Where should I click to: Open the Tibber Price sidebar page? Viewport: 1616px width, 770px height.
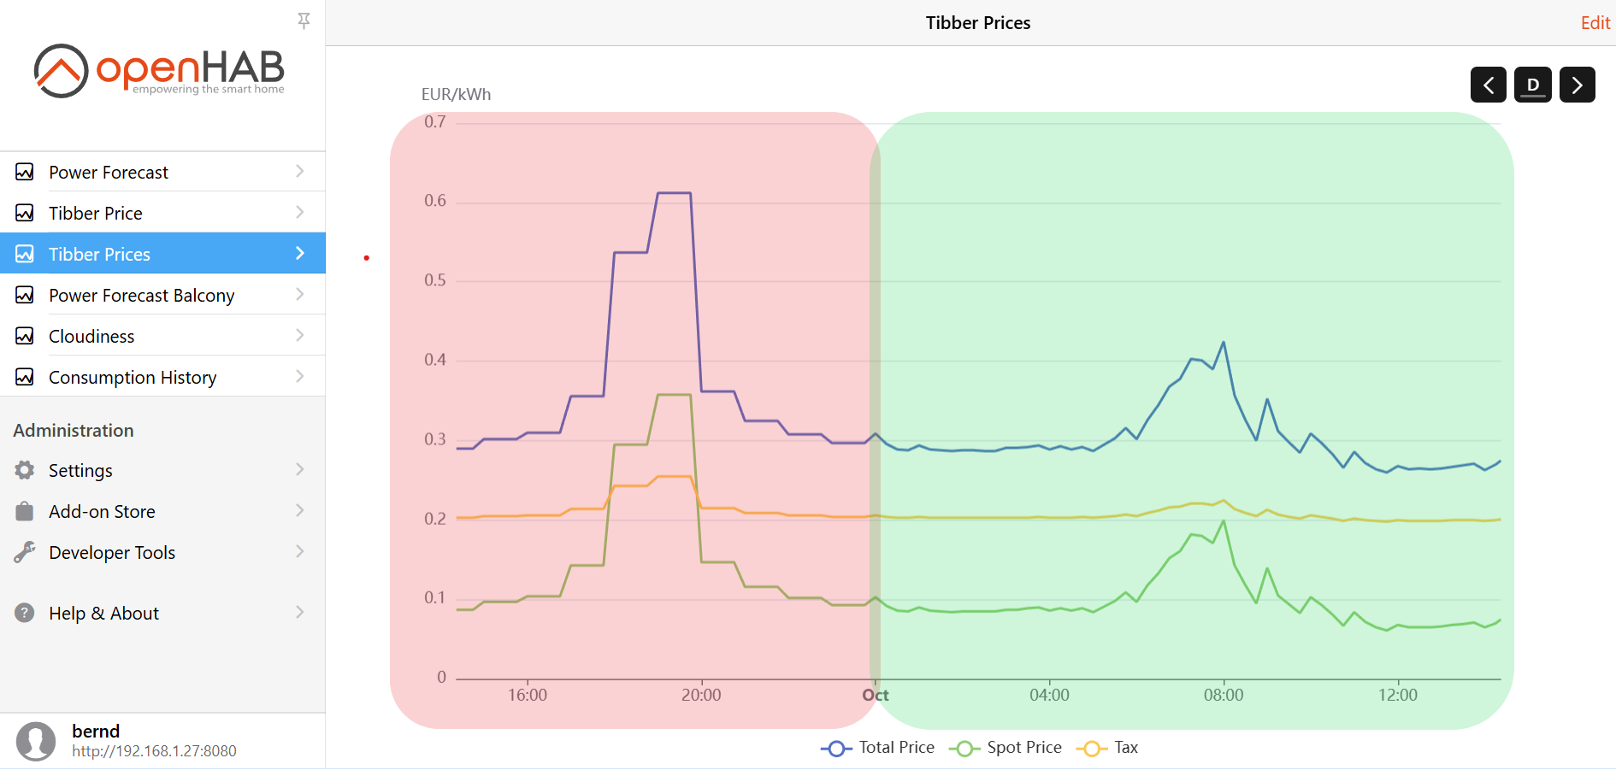pyautogui.click(x=96, y=213)
